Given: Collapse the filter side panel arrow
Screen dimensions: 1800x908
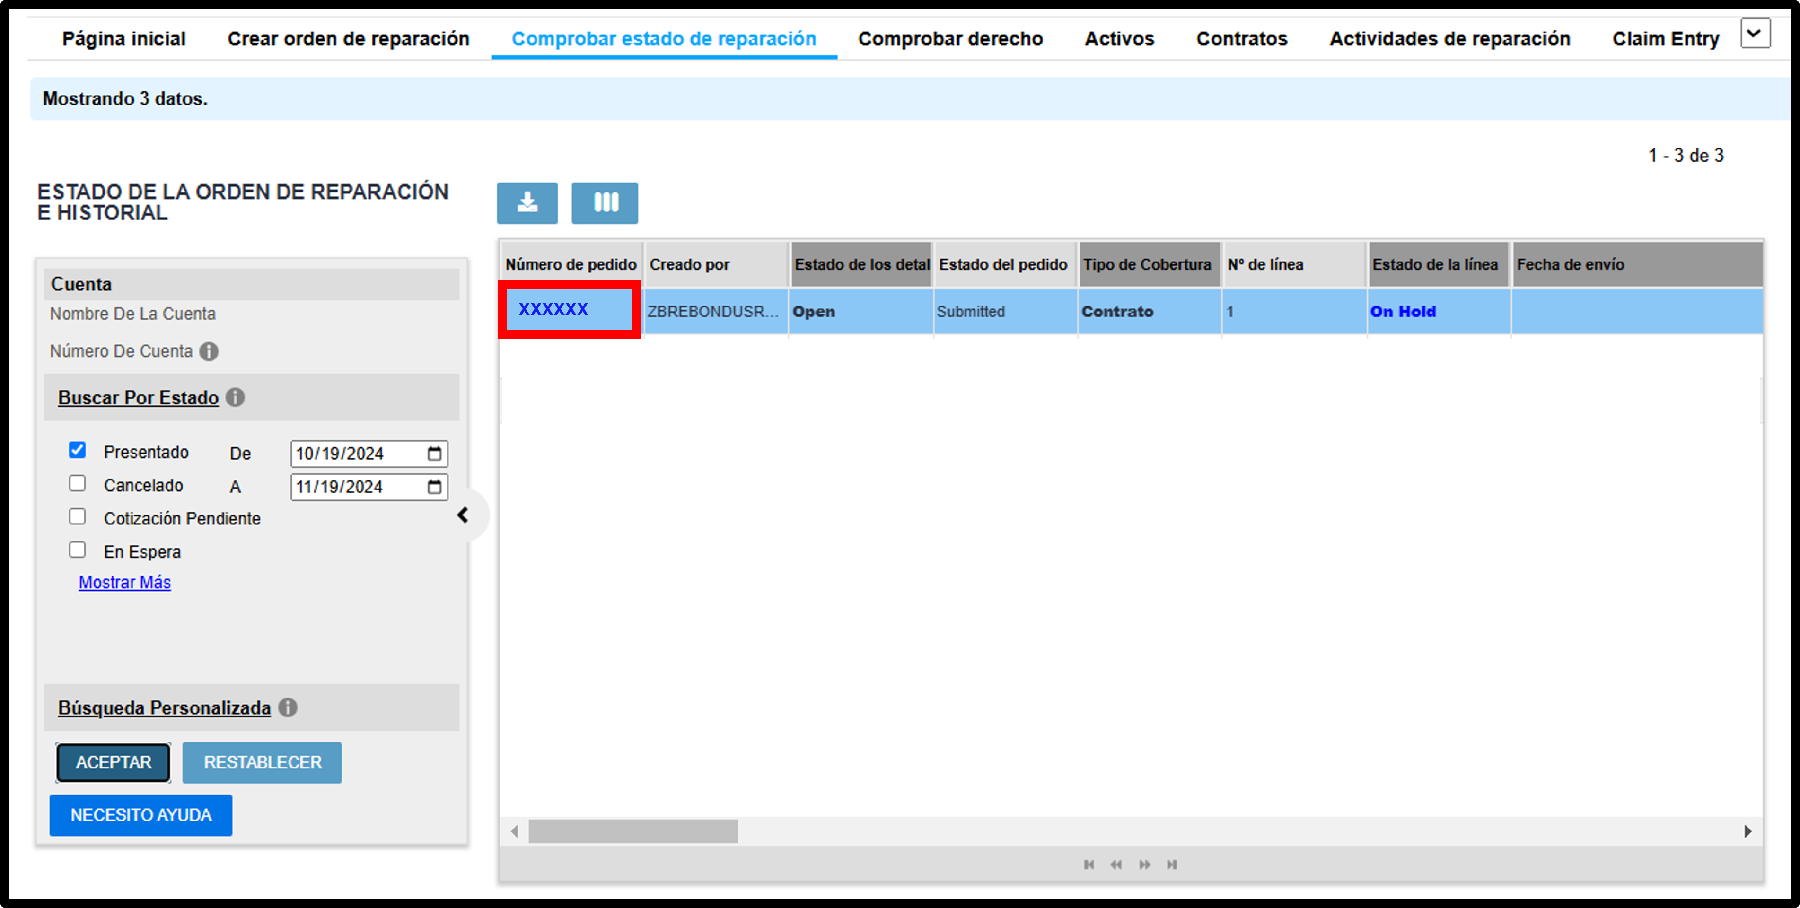Looking at the screenshot, I should (463, 515).
